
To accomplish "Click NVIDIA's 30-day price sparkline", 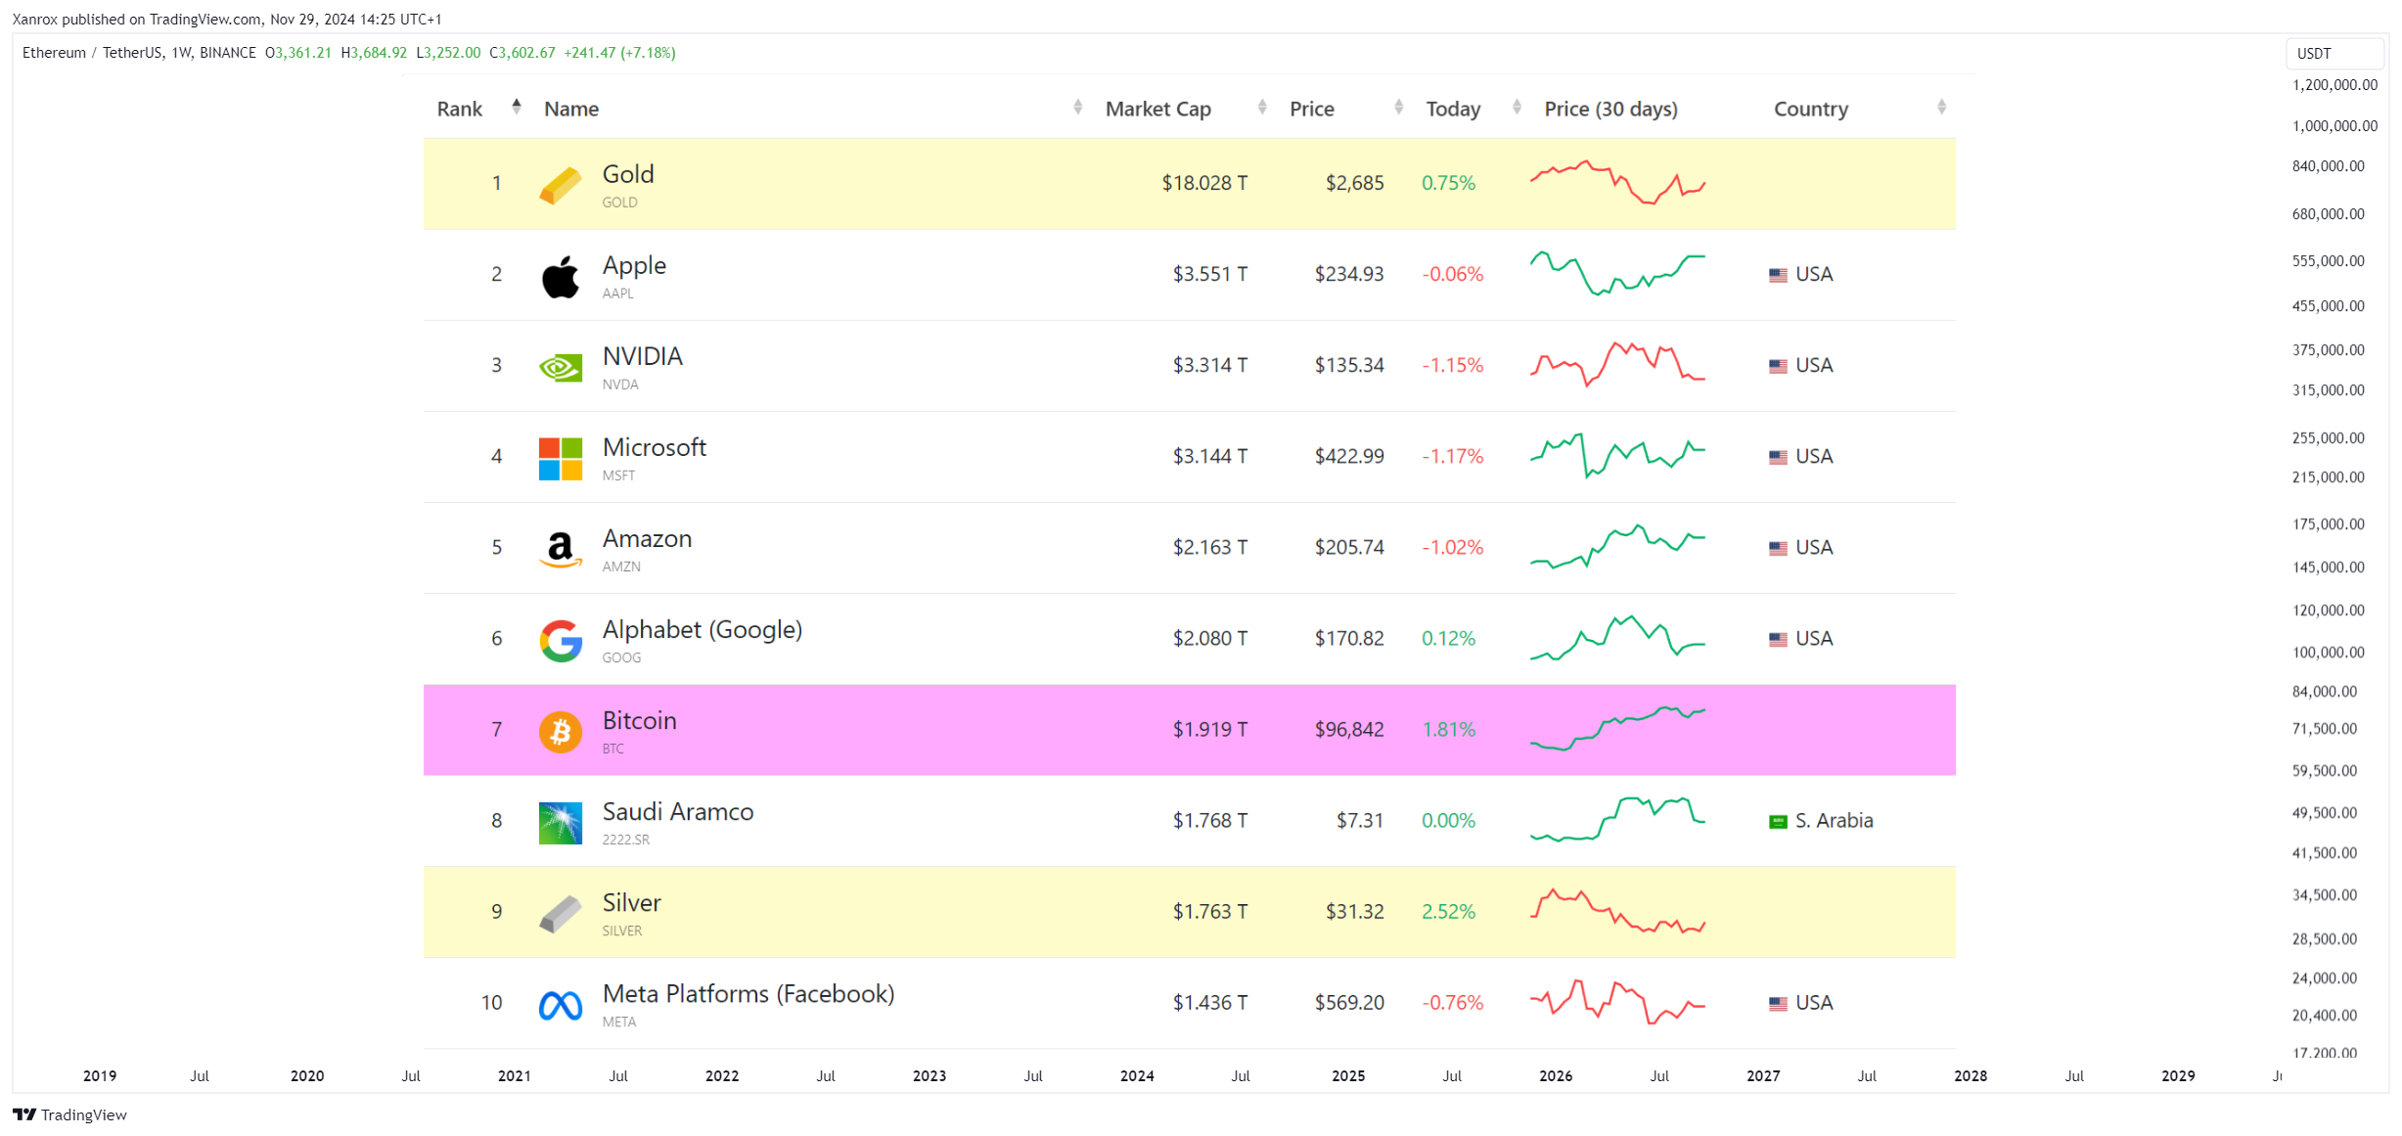I will point(1618,365).
